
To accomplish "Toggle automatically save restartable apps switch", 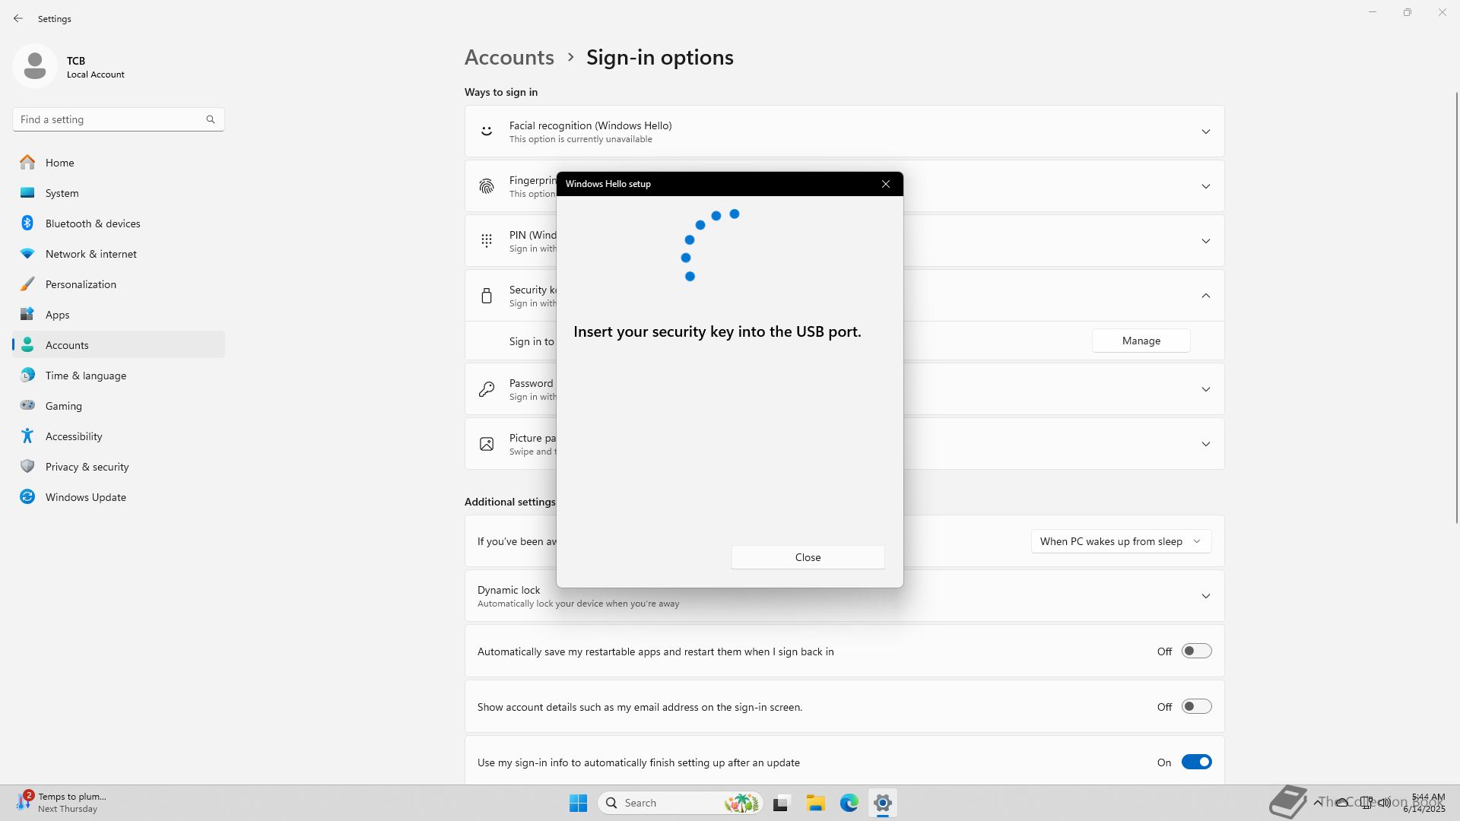I will click(x=1195, y=651).
